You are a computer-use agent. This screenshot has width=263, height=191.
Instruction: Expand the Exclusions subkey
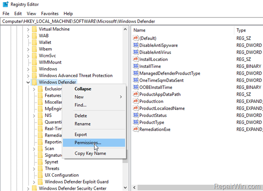[x=34, y=89]
